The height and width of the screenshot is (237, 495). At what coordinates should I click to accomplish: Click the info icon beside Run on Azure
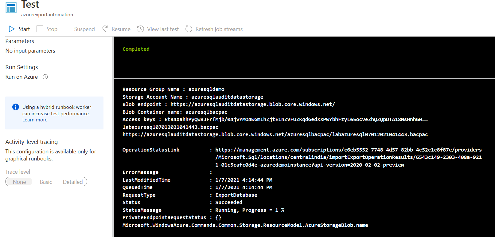45,77
